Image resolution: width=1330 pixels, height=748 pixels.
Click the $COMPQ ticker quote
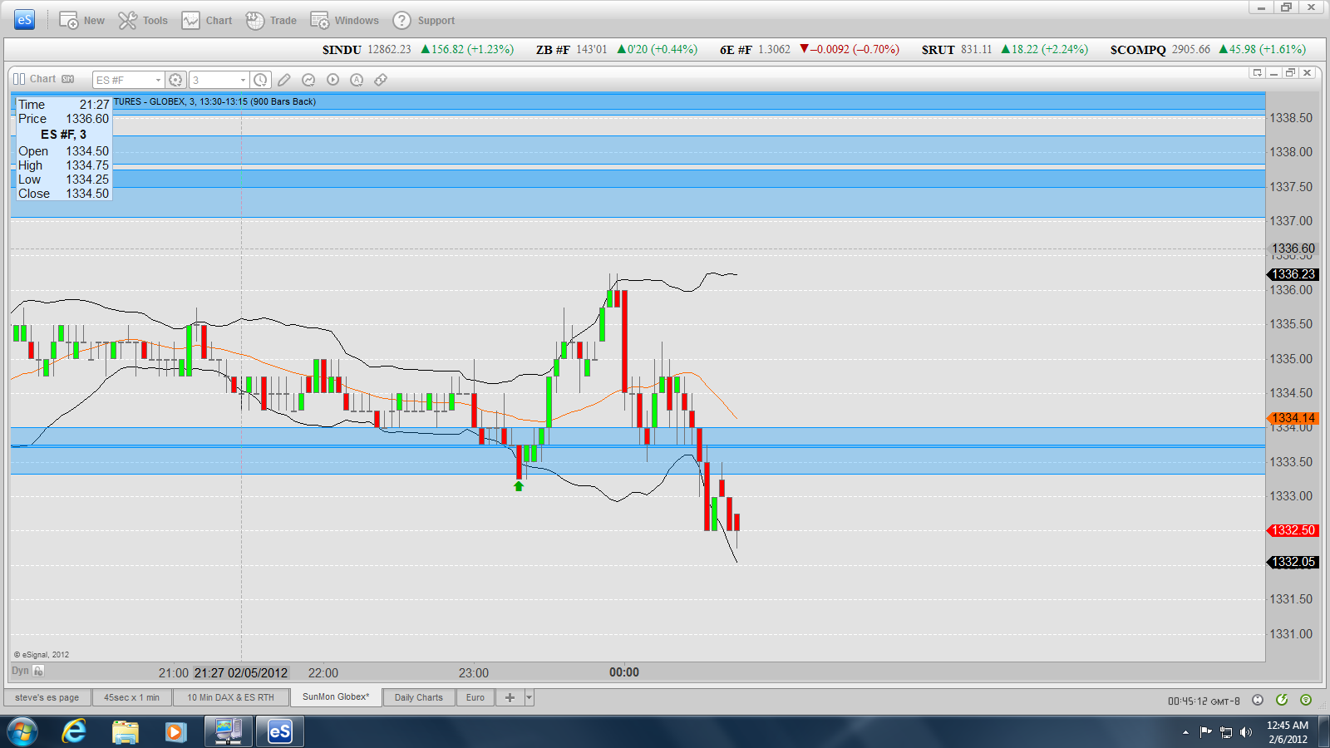[x=1208, y=50]
